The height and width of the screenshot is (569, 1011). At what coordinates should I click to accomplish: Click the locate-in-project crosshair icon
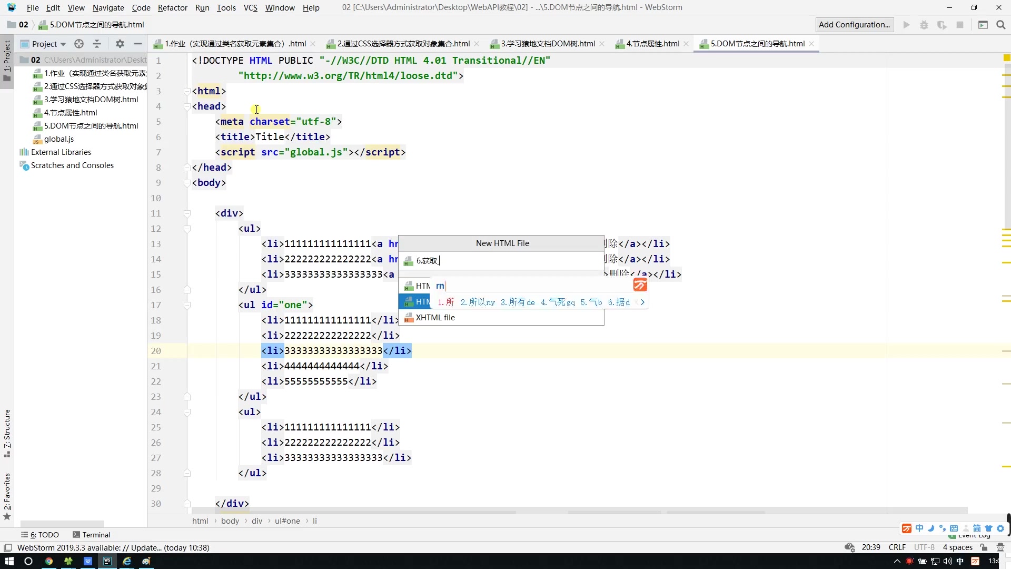tap(79, 44)
